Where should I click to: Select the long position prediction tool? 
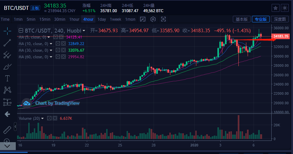(x=7, y=102)
